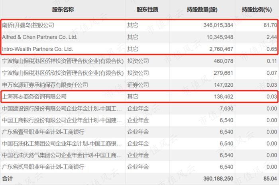The image size is (279, 185).
Task: Click the 股东性质 column header
Action: point(147,10)
